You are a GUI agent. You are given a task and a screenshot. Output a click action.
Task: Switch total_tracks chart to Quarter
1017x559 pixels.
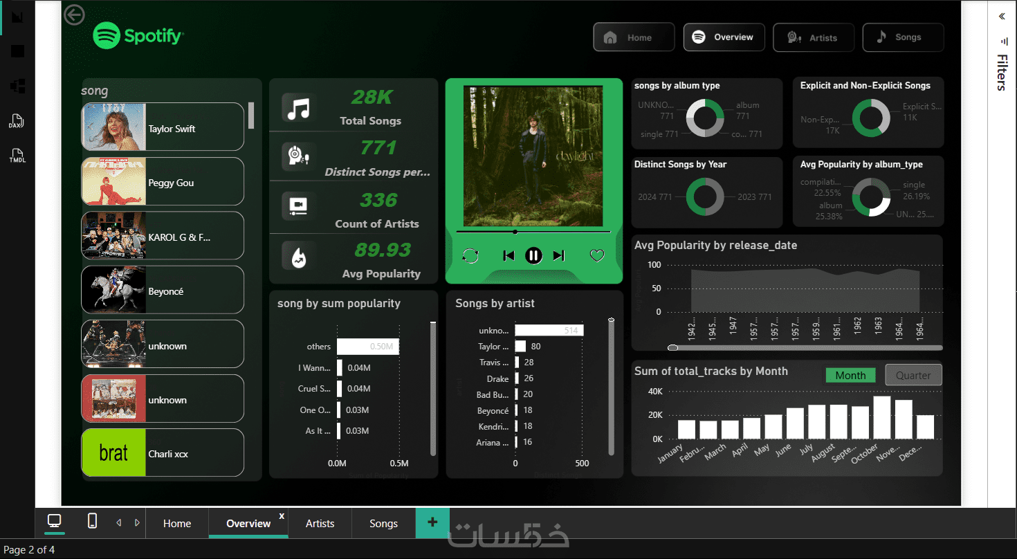[913, 375]
